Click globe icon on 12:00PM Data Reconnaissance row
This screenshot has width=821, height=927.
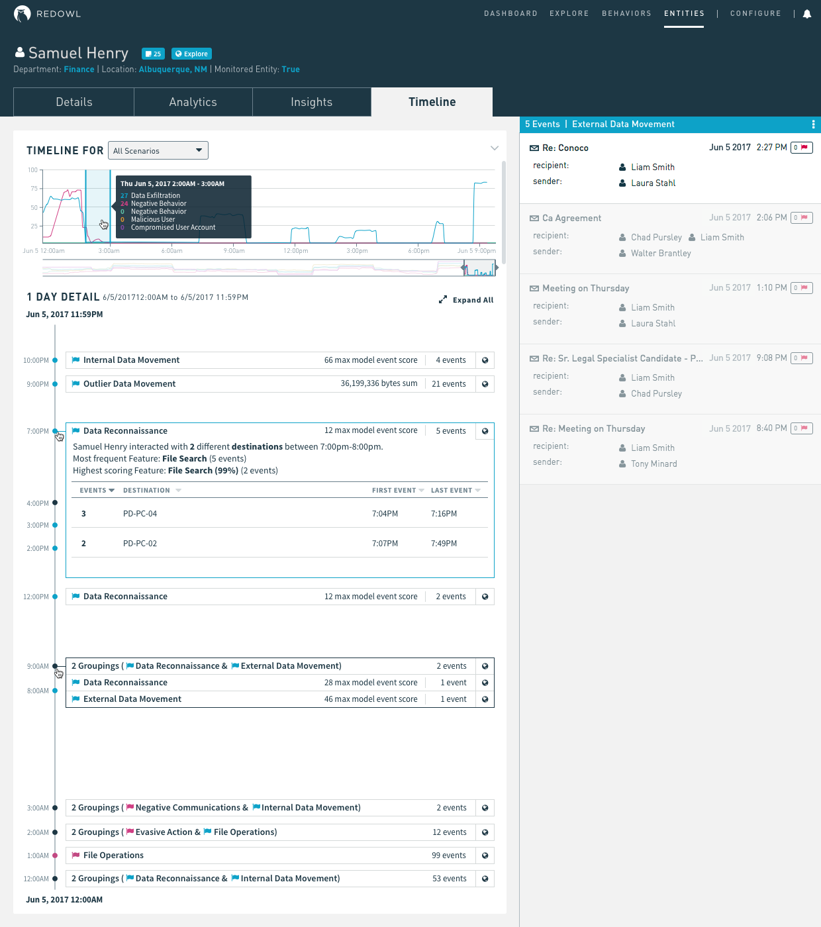pyautogui.click(x=485, y=597)
